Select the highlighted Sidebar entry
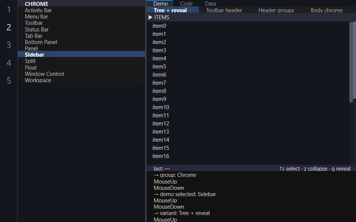The image size is (356, 222). point(81,55)
